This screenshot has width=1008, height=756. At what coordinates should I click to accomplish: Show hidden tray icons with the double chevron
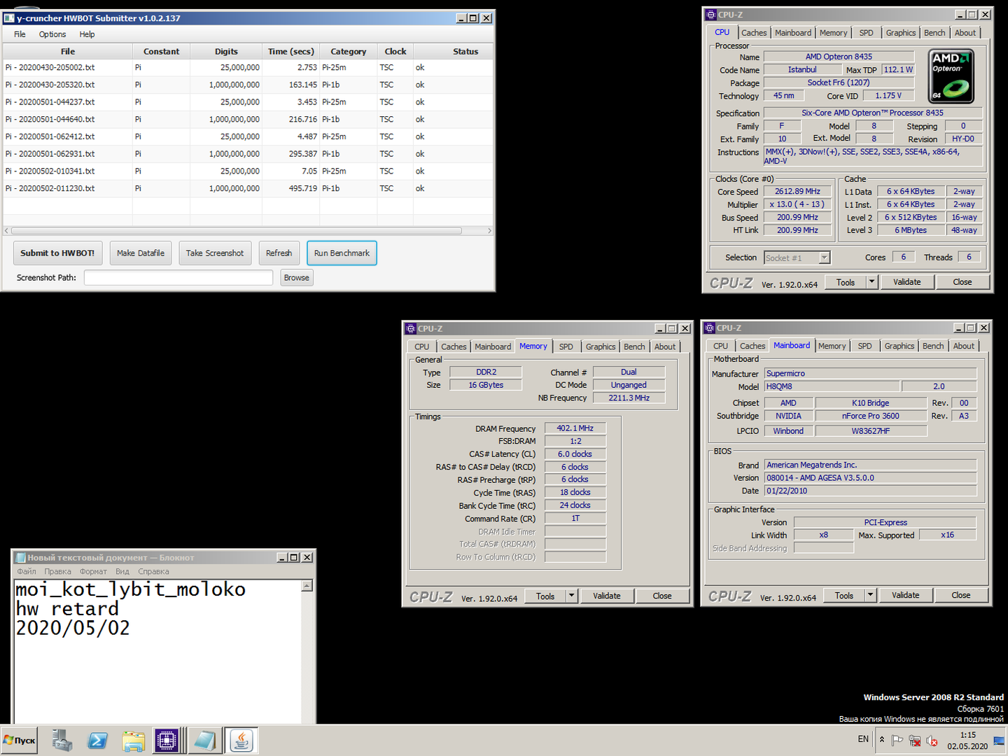click(882, 740)
